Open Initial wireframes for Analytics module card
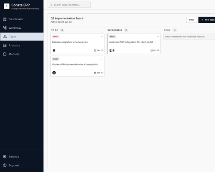This screenshot has height=172, width=215. click(x=189, y=37)
